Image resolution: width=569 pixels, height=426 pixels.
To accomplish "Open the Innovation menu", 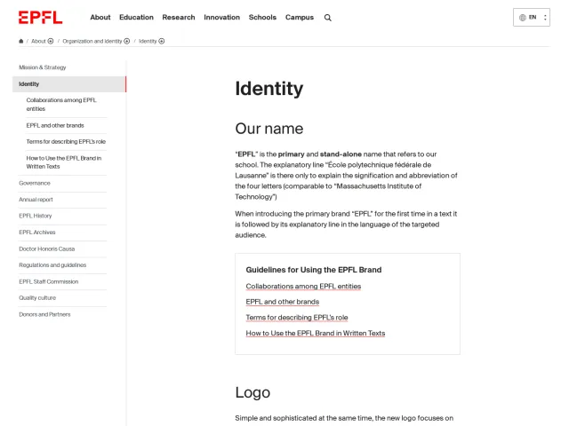I will (x=221, y=18).
